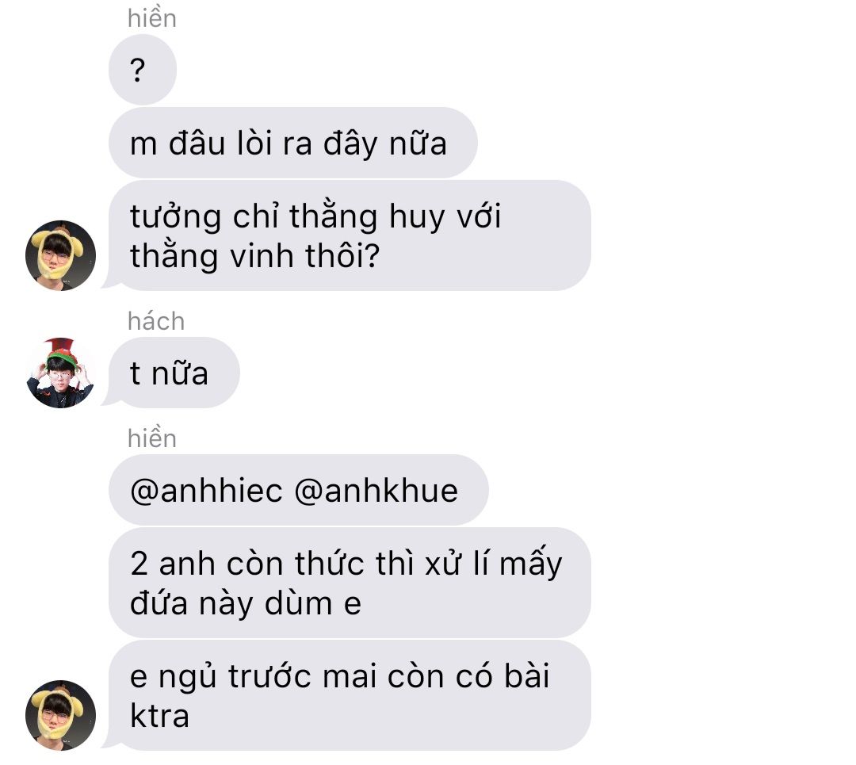This screenshot has height=765, width=856.
Task: Tap hiền's avatar next to "bài ktra" message
Action: (60, 715)
